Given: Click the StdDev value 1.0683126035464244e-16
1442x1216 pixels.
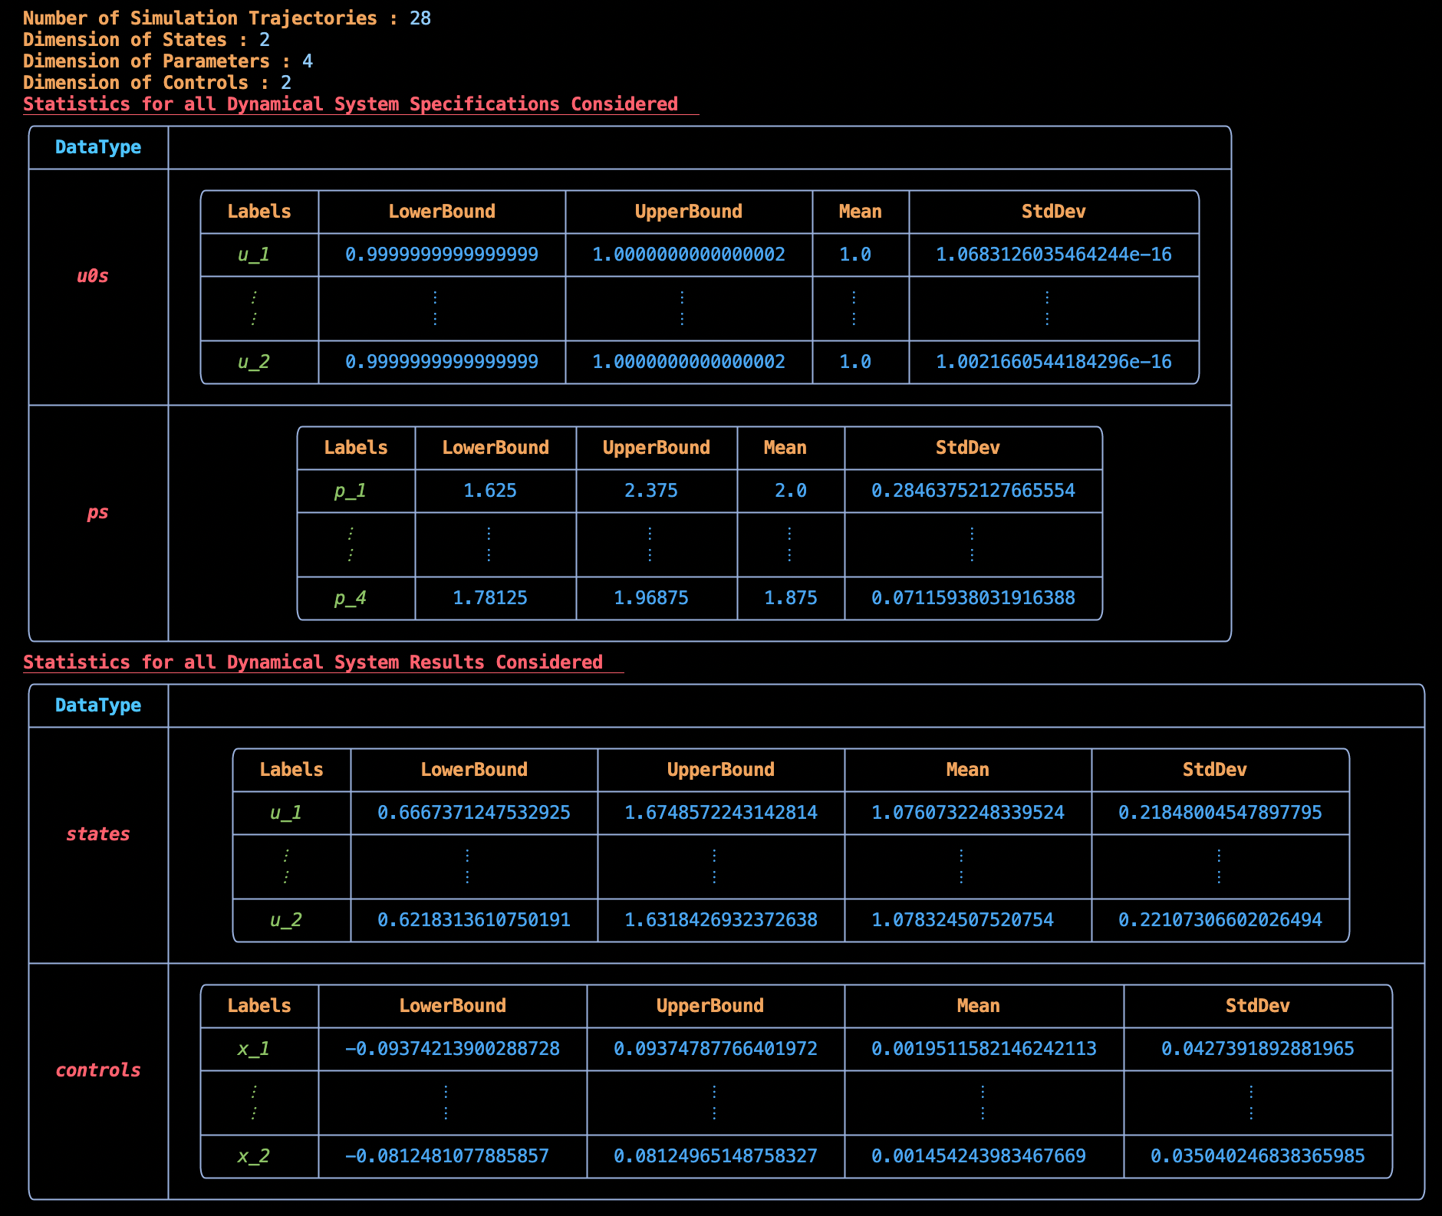Looking at the screenshot, I should pos(1054,255).
